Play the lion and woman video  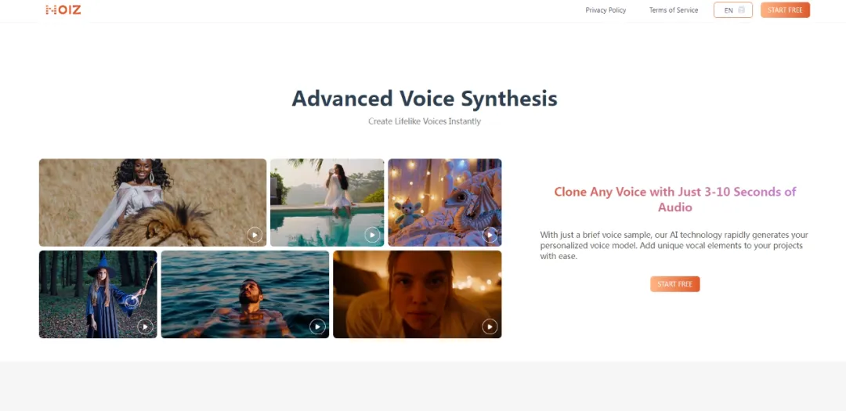255,235
